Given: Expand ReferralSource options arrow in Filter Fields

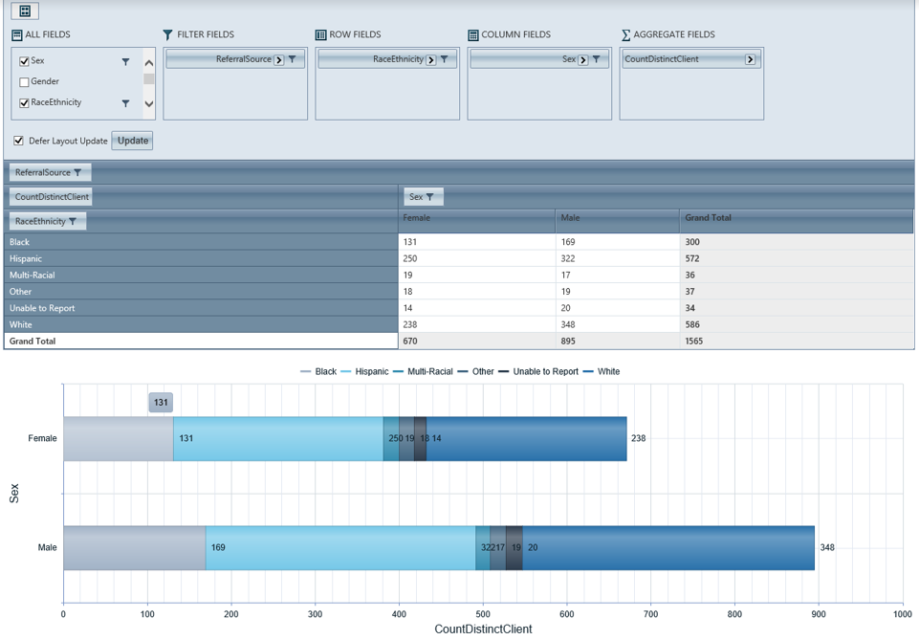Looking at the screenshot, I should tap(279, 59).
